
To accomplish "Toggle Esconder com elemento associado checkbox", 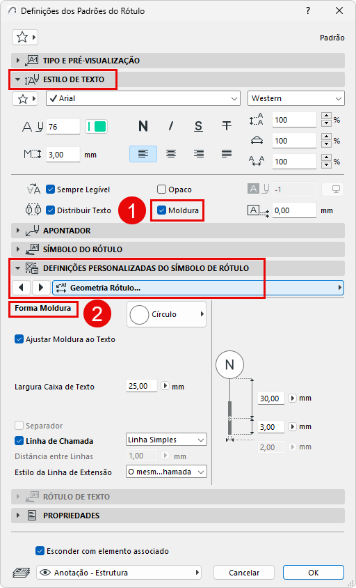I will [x=40, y=551].
